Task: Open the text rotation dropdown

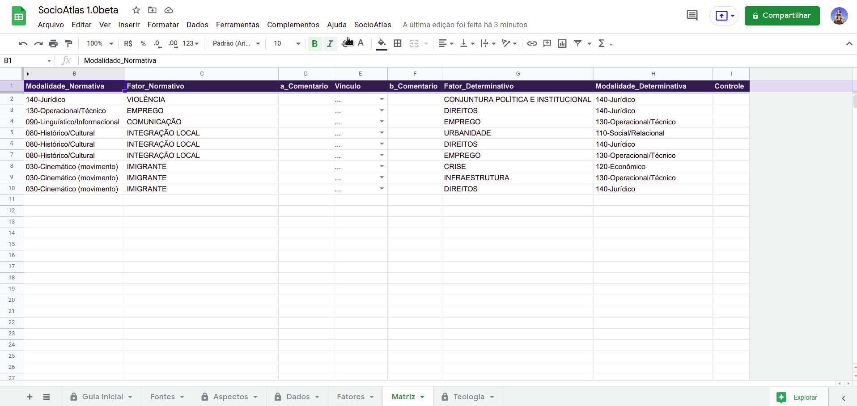Action: pyautogui.click(x=509, y=43)
